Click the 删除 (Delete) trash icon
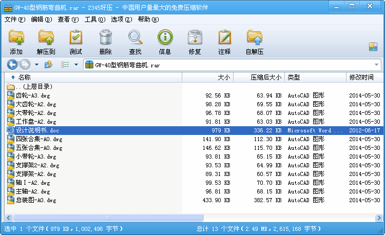Image resolution: width=385 pixels, height=235 pixels. coord(106,37)
